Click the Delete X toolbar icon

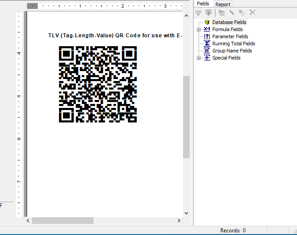252,12
